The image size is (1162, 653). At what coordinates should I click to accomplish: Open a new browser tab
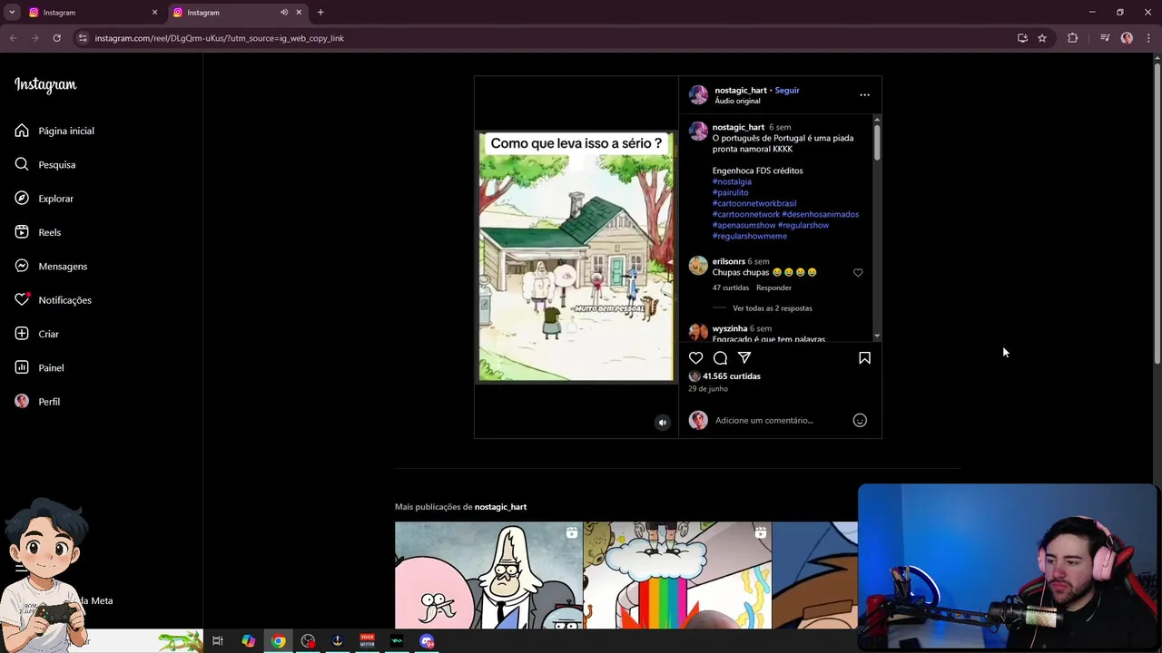pos(320,13)
